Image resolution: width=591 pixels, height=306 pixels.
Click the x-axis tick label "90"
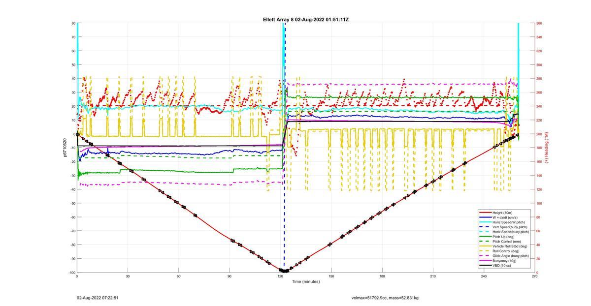click(230, 276)
